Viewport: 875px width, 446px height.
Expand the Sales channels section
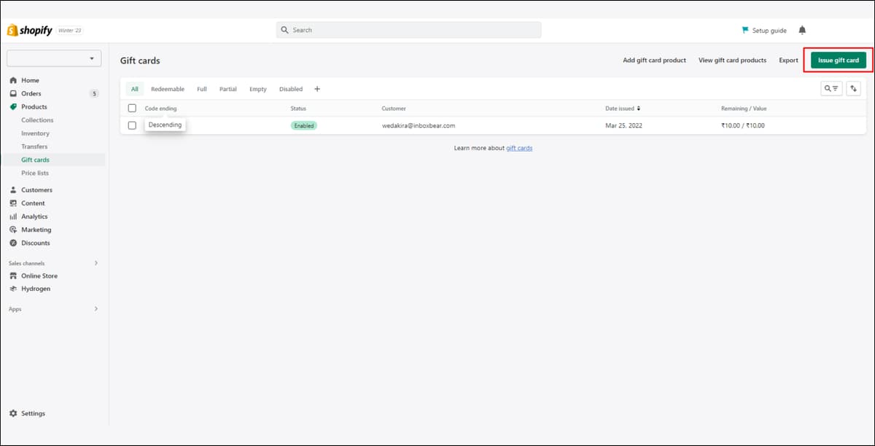(96, 263)
